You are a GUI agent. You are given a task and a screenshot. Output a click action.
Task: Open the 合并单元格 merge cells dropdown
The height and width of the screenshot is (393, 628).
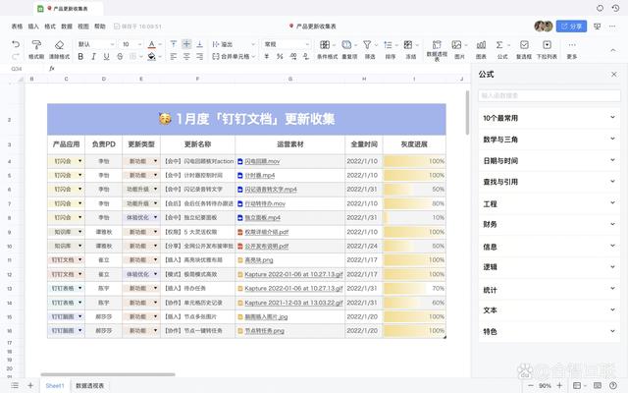click(x=234, y=57)
